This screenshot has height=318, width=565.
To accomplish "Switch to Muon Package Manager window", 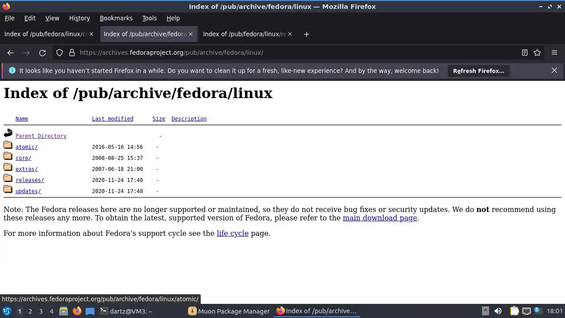I will point(230,311).
